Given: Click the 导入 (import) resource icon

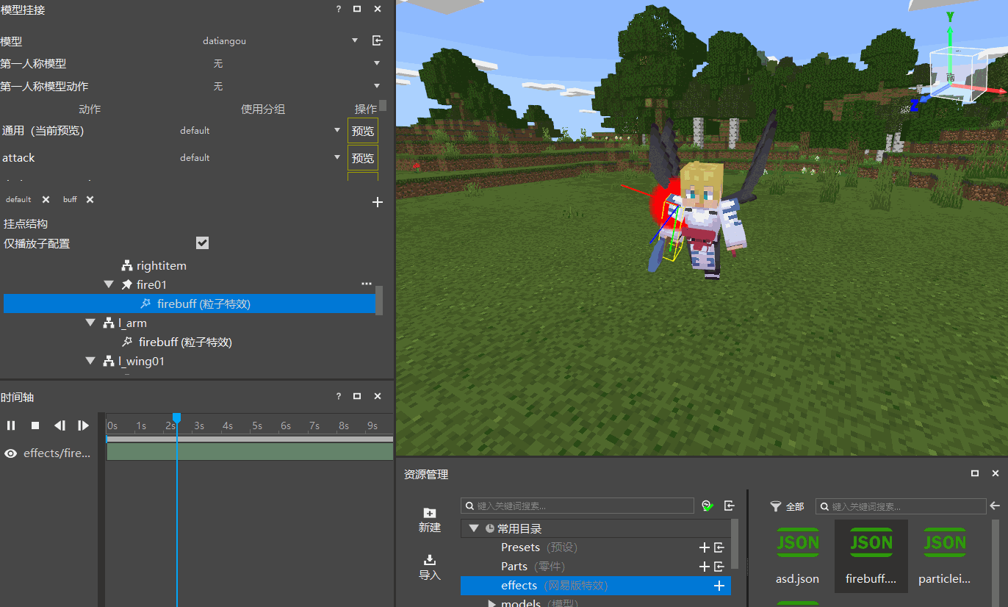Looking at the screenshot, I should 430,560.
